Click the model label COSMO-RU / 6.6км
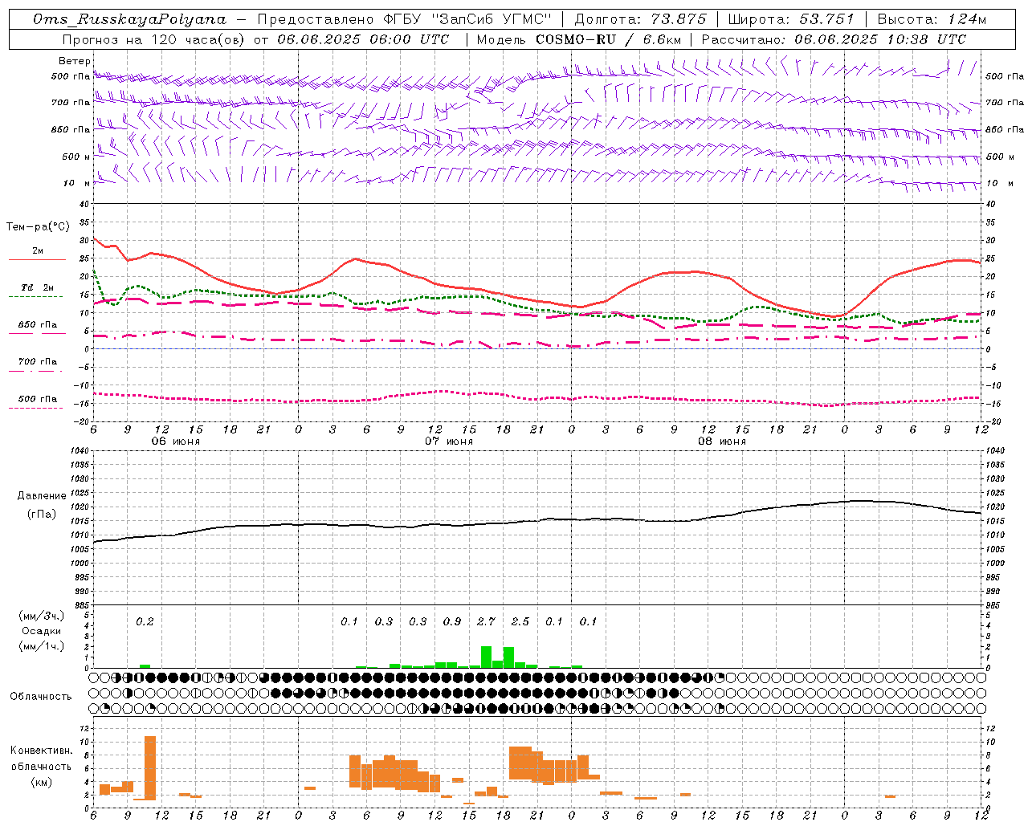The width and height of the screenshot is (1028, 822). point(609,39)
